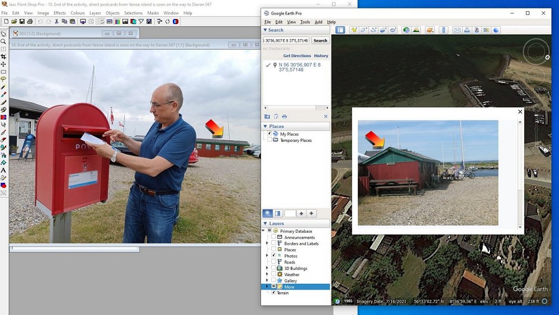This screenshot has height=315, width=559.
Task: Uncheck the Photos layer checkbox
Action: 273,256
